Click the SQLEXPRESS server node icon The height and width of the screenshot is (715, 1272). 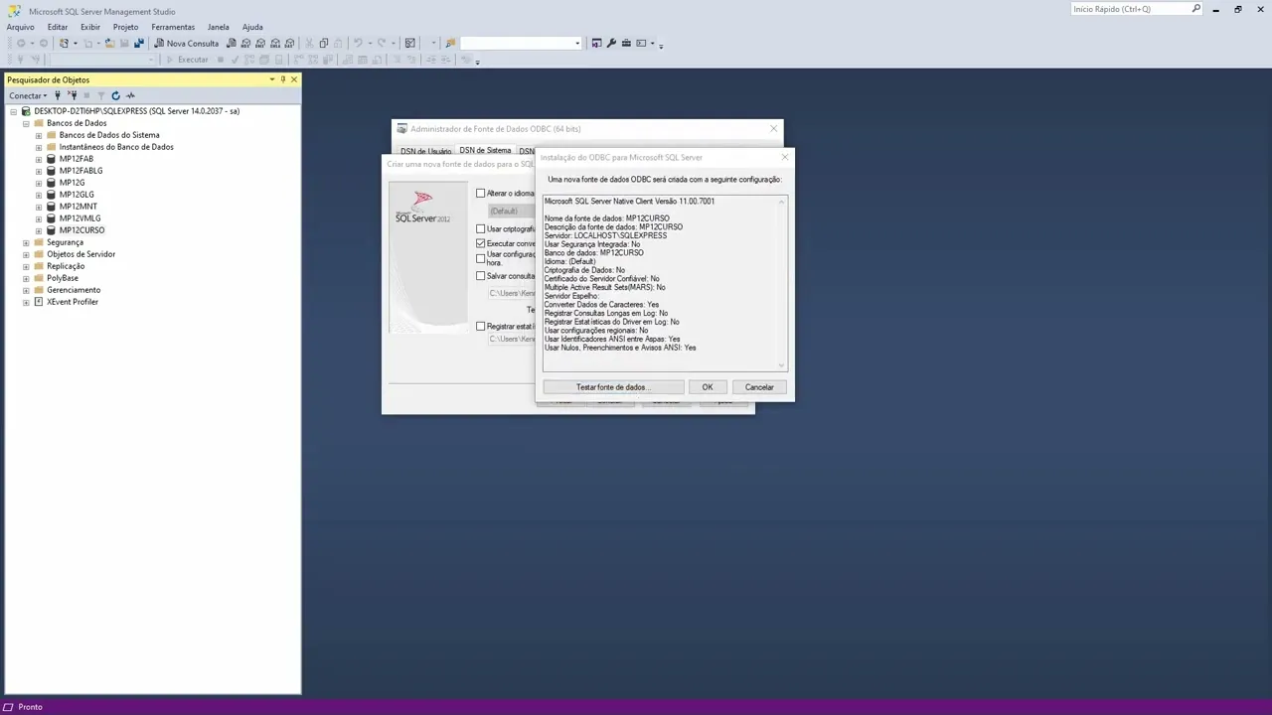(x=26, y=111)
